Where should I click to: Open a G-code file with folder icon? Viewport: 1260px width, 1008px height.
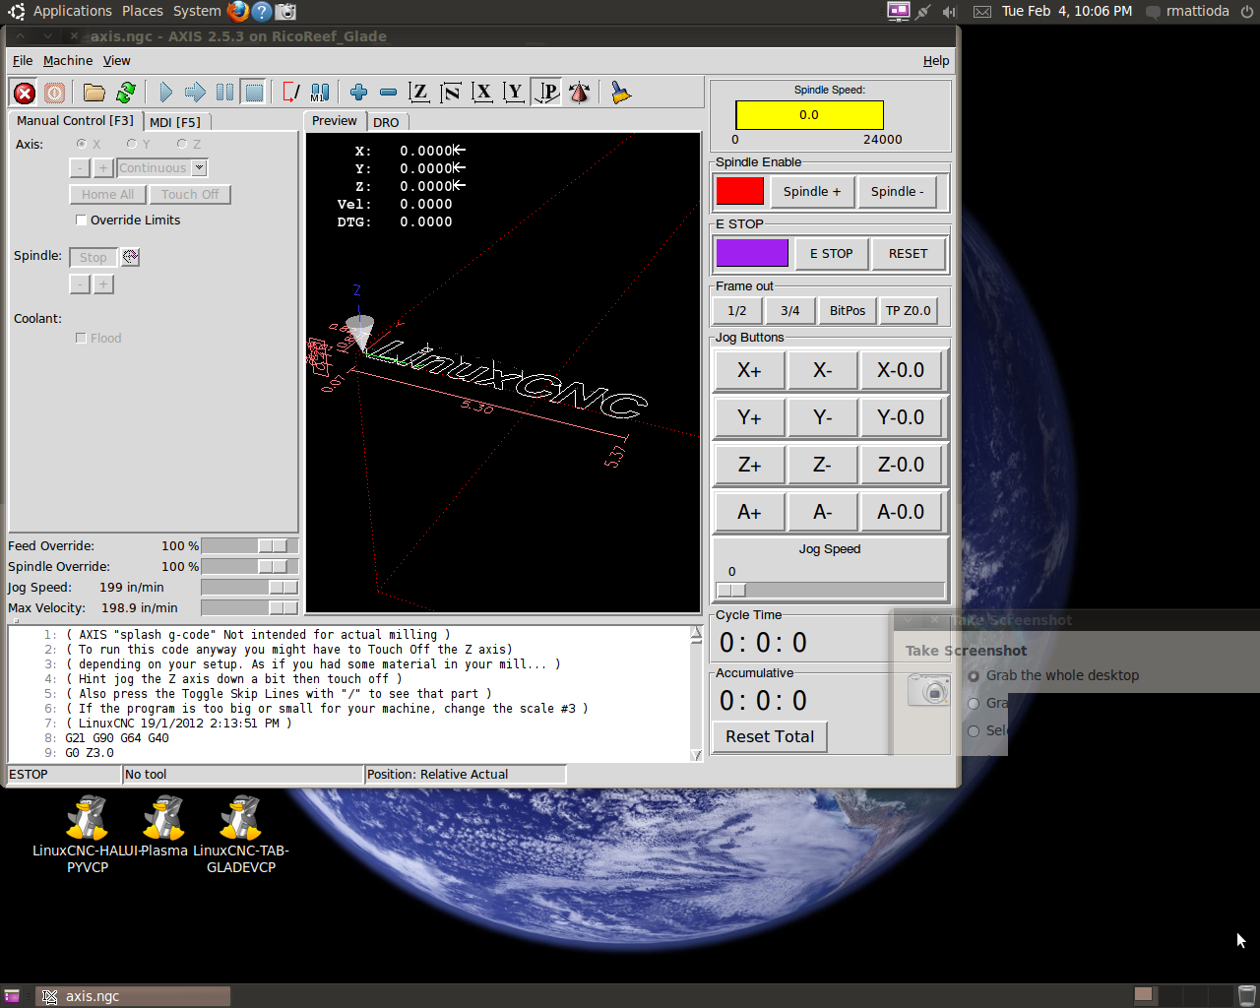(94, 93)
